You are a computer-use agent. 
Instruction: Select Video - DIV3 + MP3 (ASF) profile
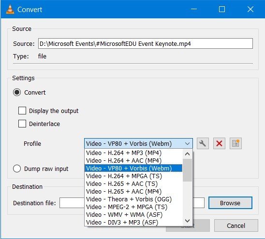point(133,222)
